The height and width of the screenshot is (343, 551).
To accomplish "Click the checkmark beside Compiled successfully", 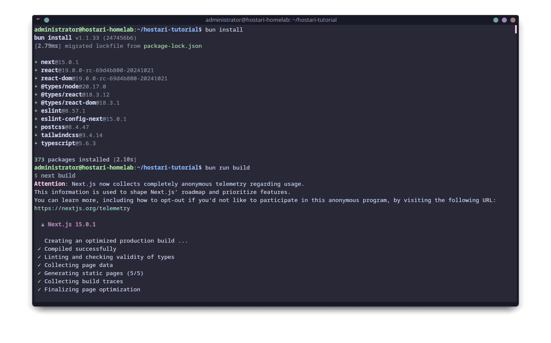I will [x=39, y=249].
